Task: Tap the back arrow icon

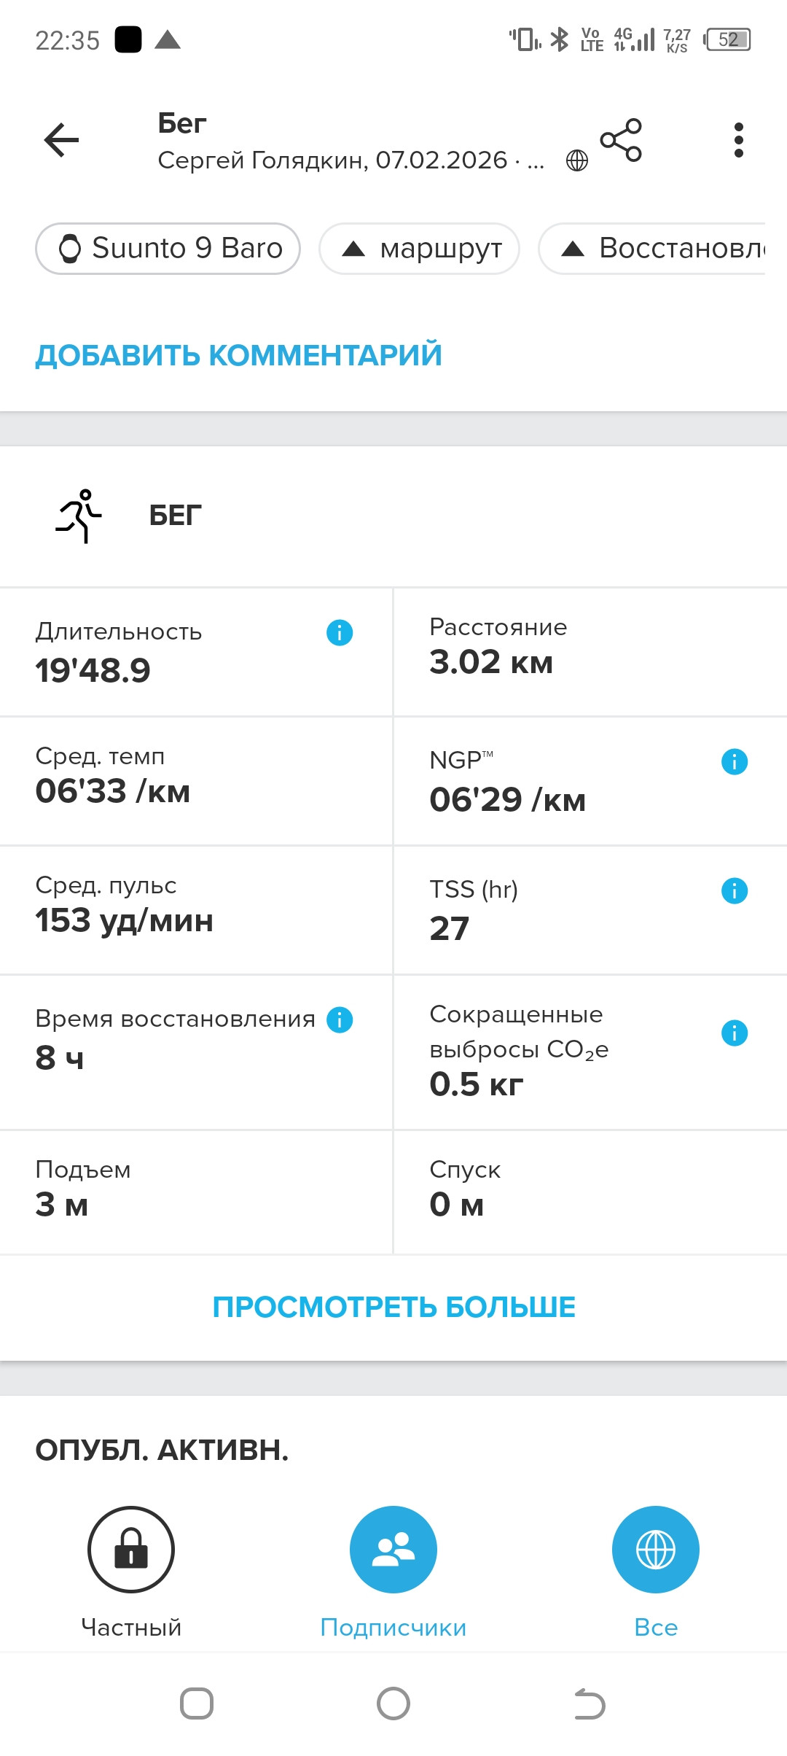Action: (61, 140)
